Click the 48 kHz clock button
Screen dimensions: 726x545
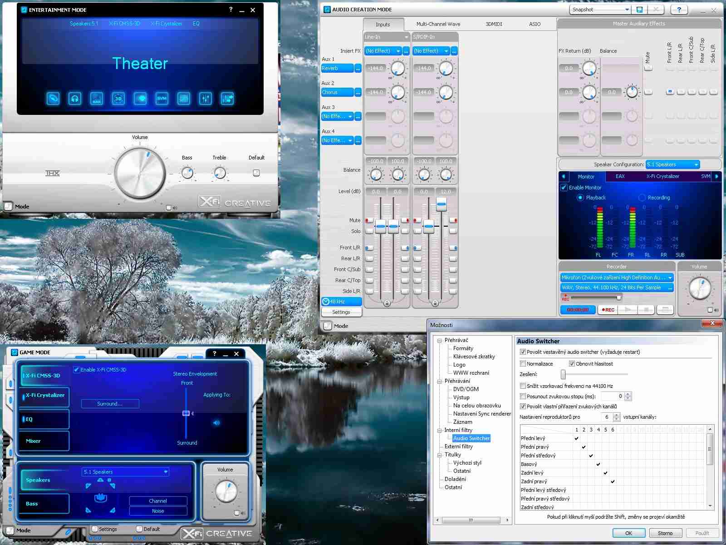point(341,302)
